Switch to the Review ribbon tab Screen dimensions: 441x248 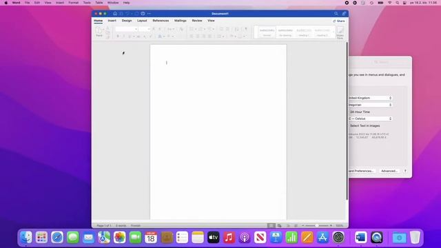point(197,21)
